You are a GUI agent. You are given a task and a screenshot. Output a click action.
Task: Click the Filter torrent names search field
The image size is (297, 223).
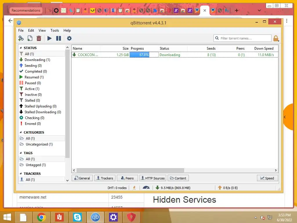(x=242, y=38)
